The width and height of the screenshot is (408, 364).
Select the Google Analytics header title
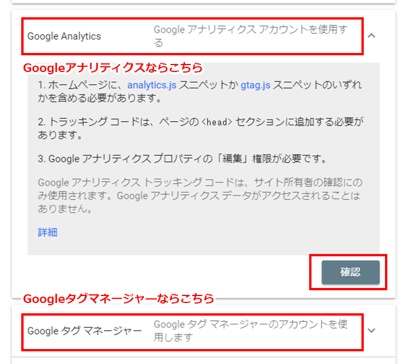coord(64,36)
